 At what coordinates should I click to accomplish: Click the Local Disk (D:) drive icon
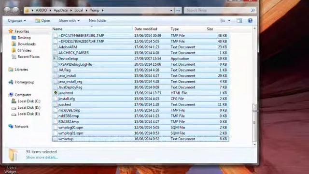pyautogui.click(x=14, y=108)
